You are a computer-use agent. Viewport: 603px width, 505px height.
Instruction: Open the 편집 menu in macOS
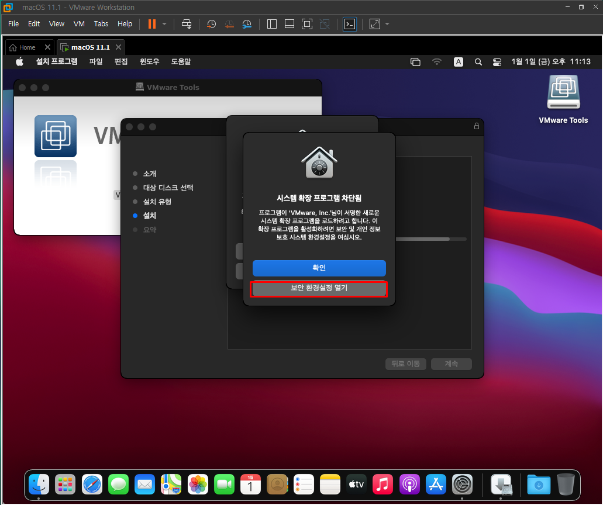click(120, 61)
